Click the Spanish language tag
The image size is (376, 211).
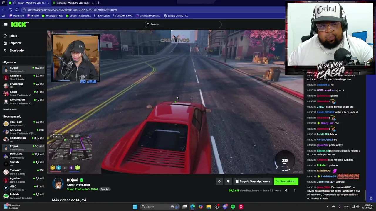pyautogui.click(x=105, y=189)
